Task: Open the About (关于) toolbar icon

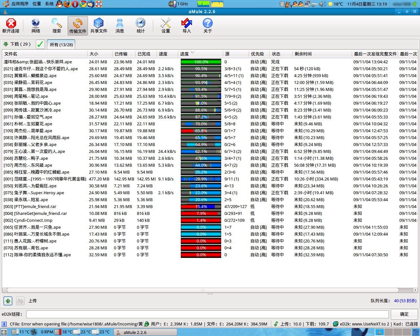Action: pos(208,26)
